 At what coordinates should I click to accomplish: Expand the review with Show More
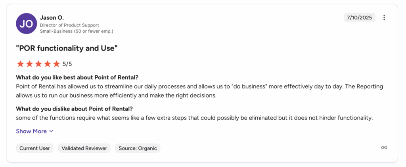coord(31,131)
